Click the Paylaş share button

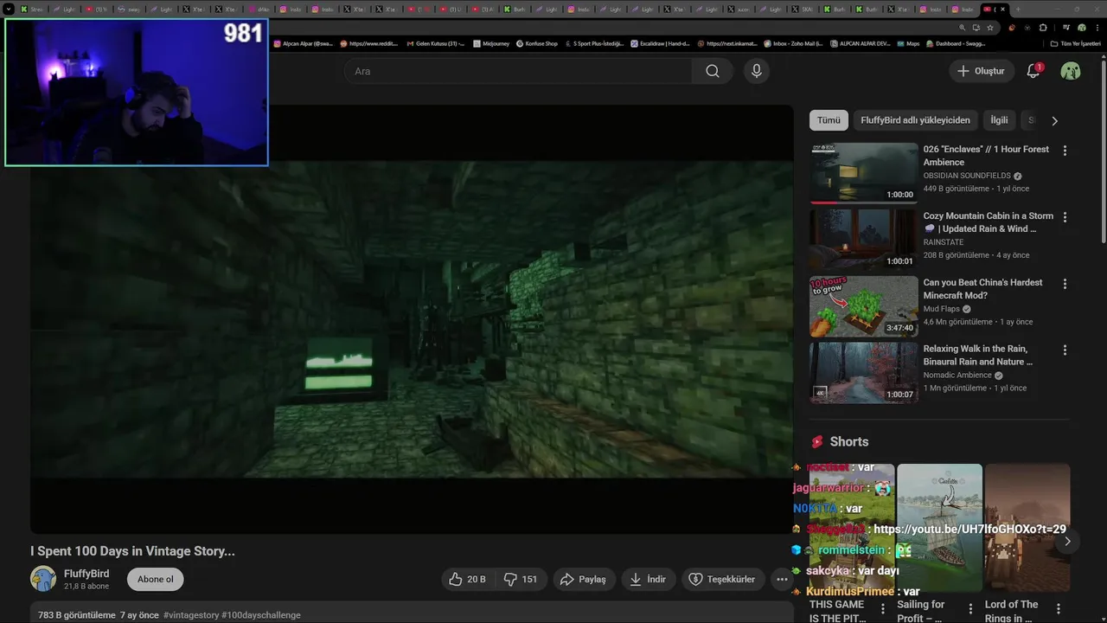[583, 579]
